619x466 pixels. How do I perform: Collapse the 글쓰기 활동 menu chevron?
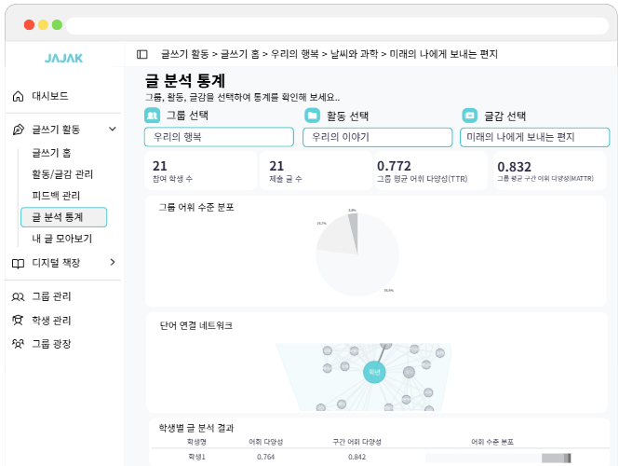click(x=113, y=129)
